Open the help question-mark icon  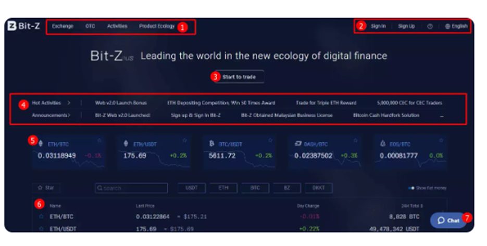[430, 27]
